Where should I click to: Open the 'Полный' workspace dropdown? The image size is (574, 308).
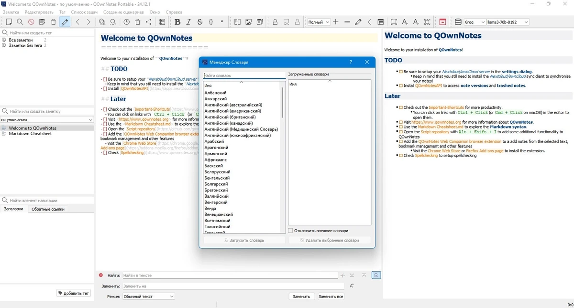[319, 22]
